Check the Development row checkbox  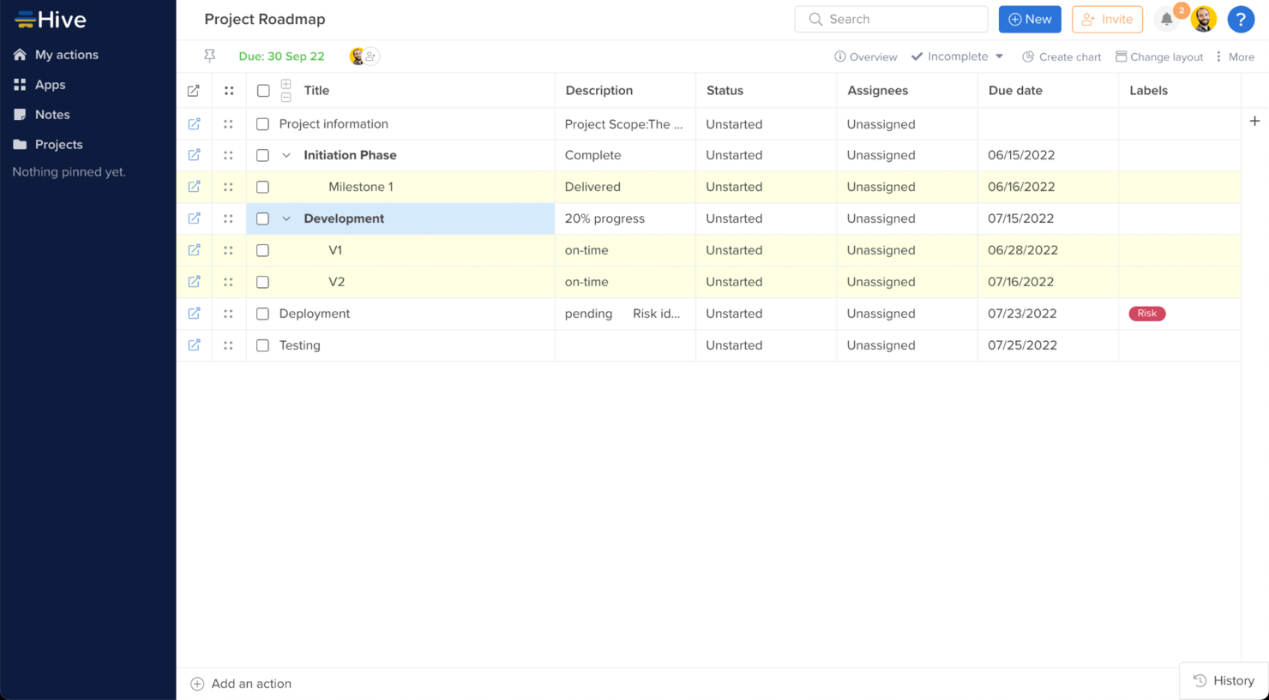pyautogui.click(x=262, y=218)
